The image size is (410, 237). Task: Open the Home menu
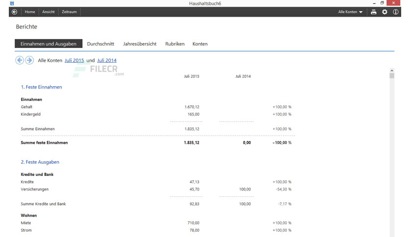coord(30,12)
